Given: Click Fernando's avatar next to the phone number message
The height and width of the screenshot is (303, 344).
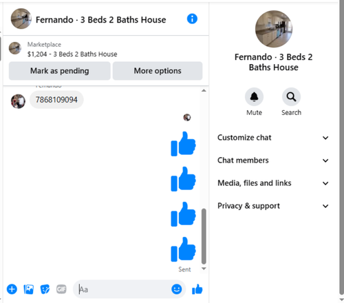Looking at the screenshot, I should pos(18,101).
